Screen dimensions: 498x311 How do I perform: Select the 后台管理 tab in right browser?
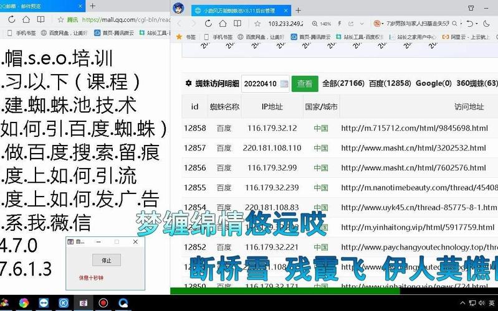[x=241, y=11]
